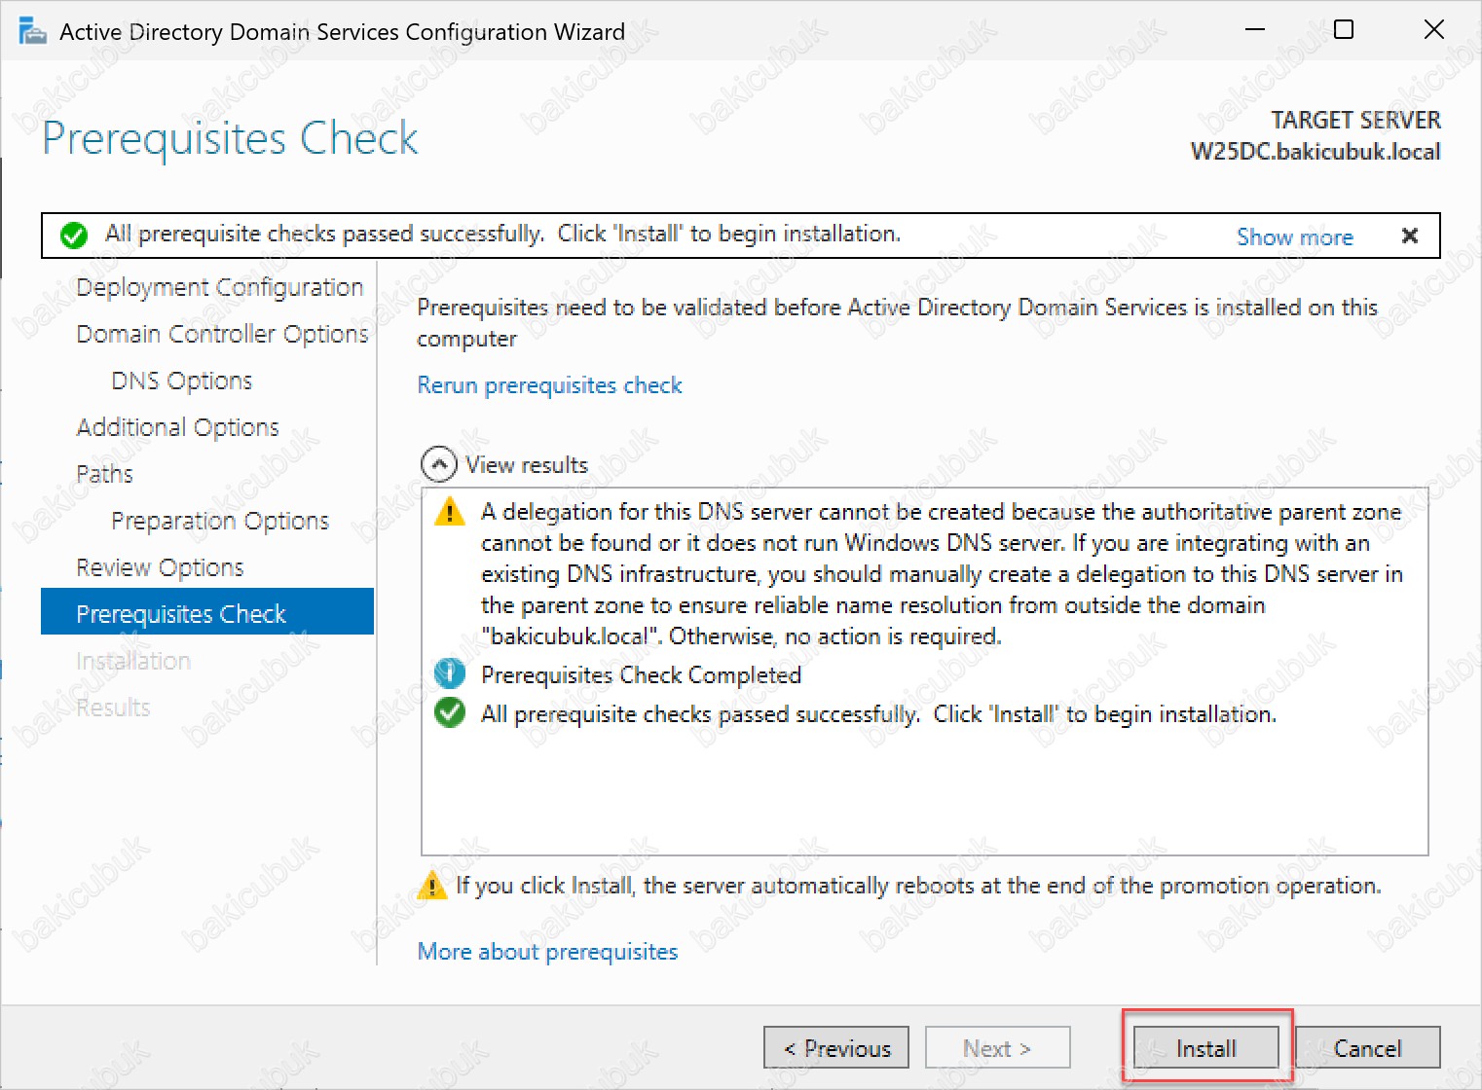Click the blue info icon beside Prerequisites Check Completed

pos(449,673)
